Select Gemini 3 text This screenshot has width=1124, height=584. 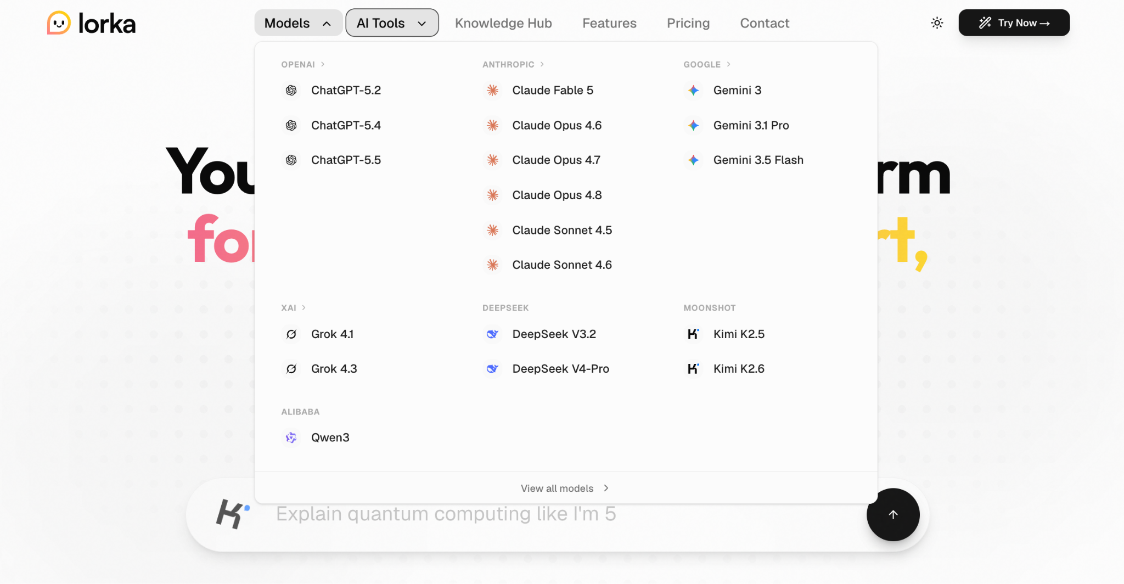click(737, 90)
